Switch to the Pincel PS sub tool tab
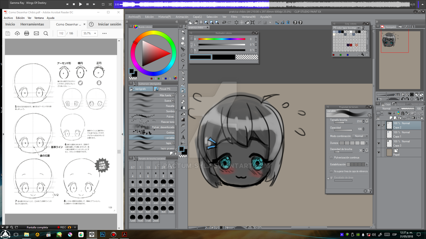The height and width of the screenshot is (239, 426). [x=165, y=89]
